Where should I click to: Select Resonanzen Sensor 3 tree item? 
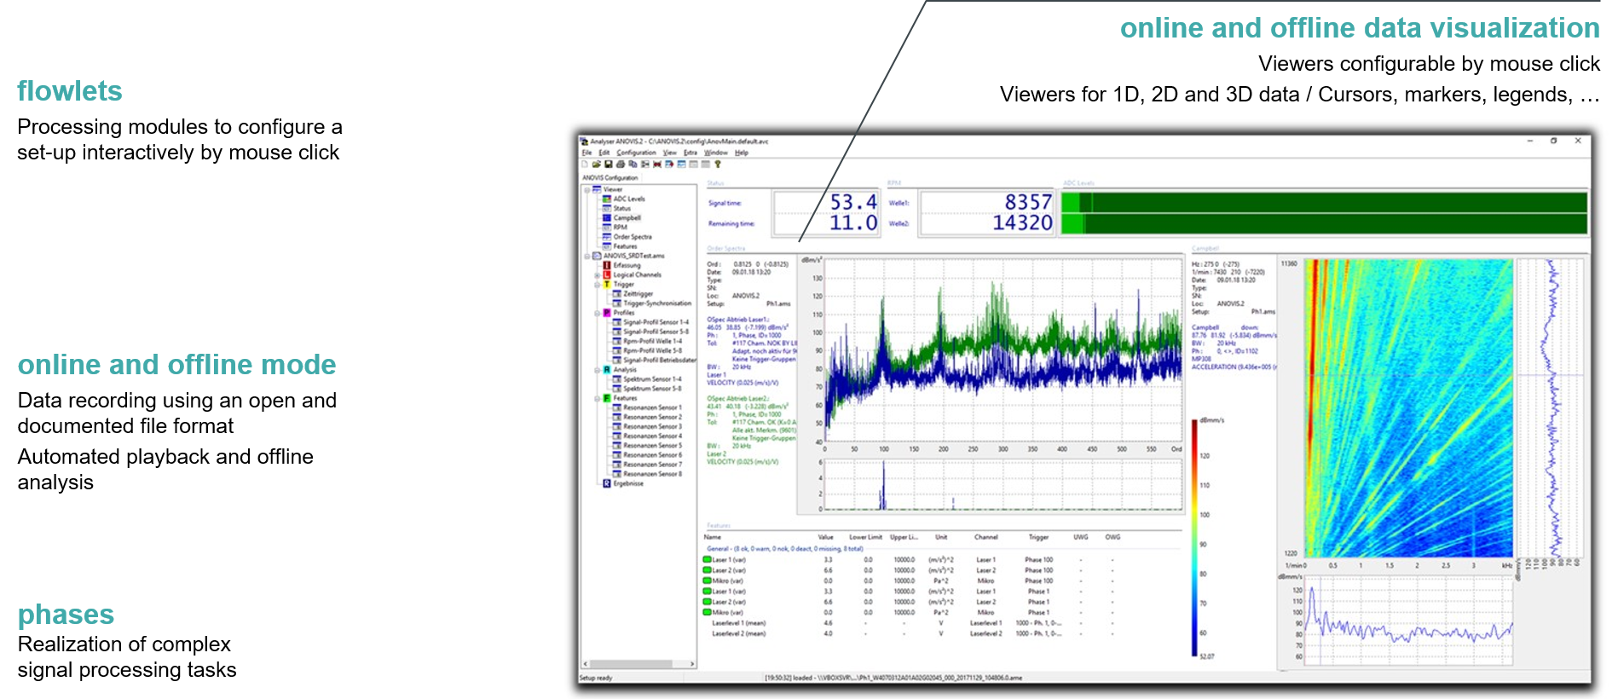point(652,426)
